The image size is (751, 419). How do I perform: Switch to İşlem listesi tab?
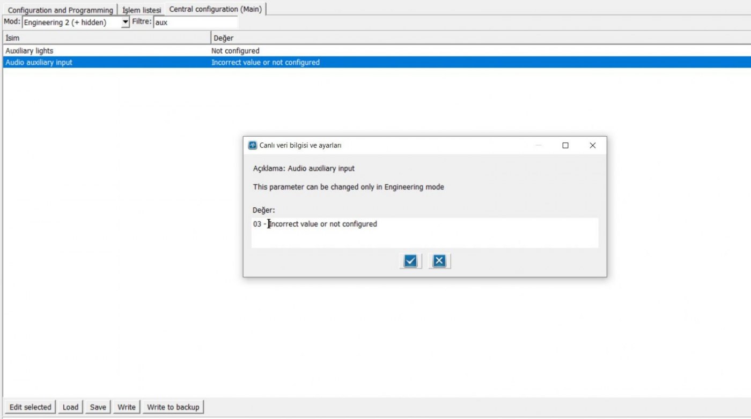coord(142,10)
